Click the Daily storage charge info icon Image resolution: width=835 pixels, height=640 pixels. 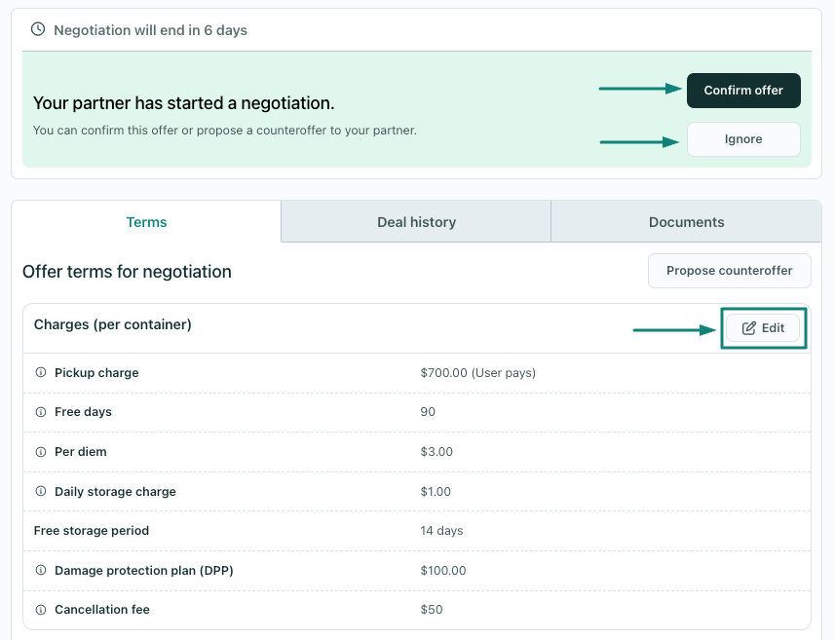pyautogui.click(x=41, y=492)
